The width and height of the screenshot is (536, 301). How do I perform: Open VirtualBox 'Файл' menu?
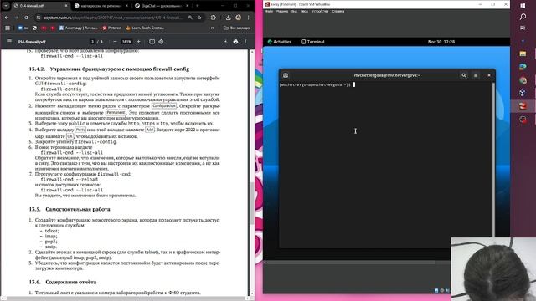pos(269,11)
